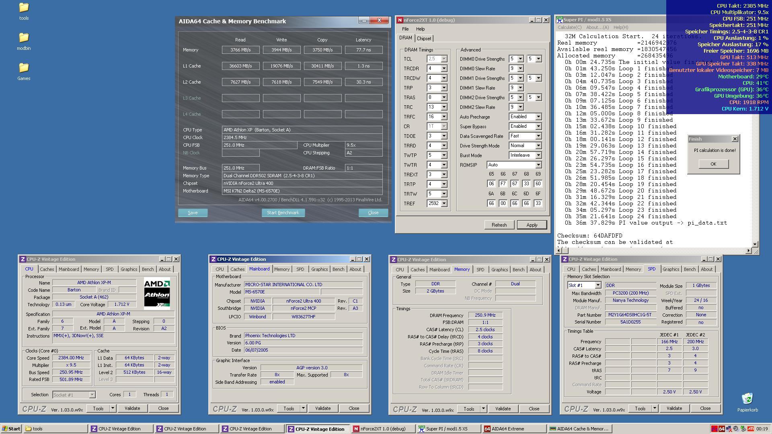Click the taskbar clock showing 00:19

coord(762,429)
